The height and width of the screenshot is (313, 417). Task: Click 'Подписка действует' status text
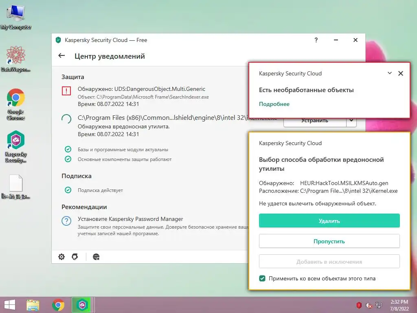point(100,190)
